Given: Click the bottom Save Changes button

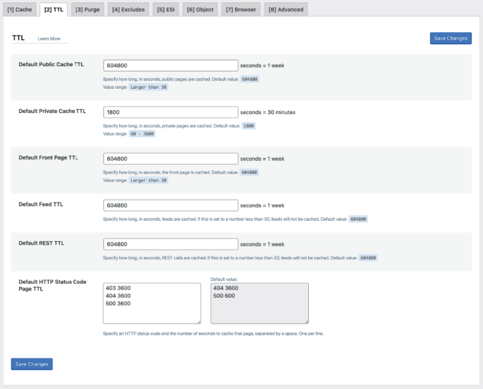Looking at the screenshot, I should [31, 364].
